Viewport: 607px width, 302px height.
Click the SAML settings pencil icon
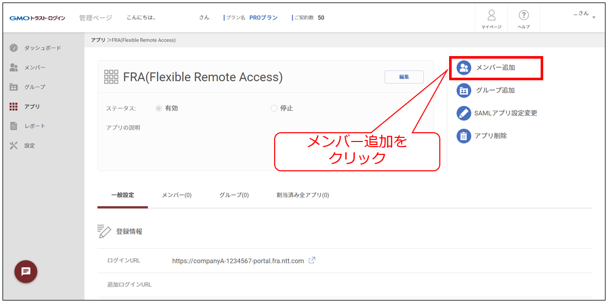tap(463, 113)
